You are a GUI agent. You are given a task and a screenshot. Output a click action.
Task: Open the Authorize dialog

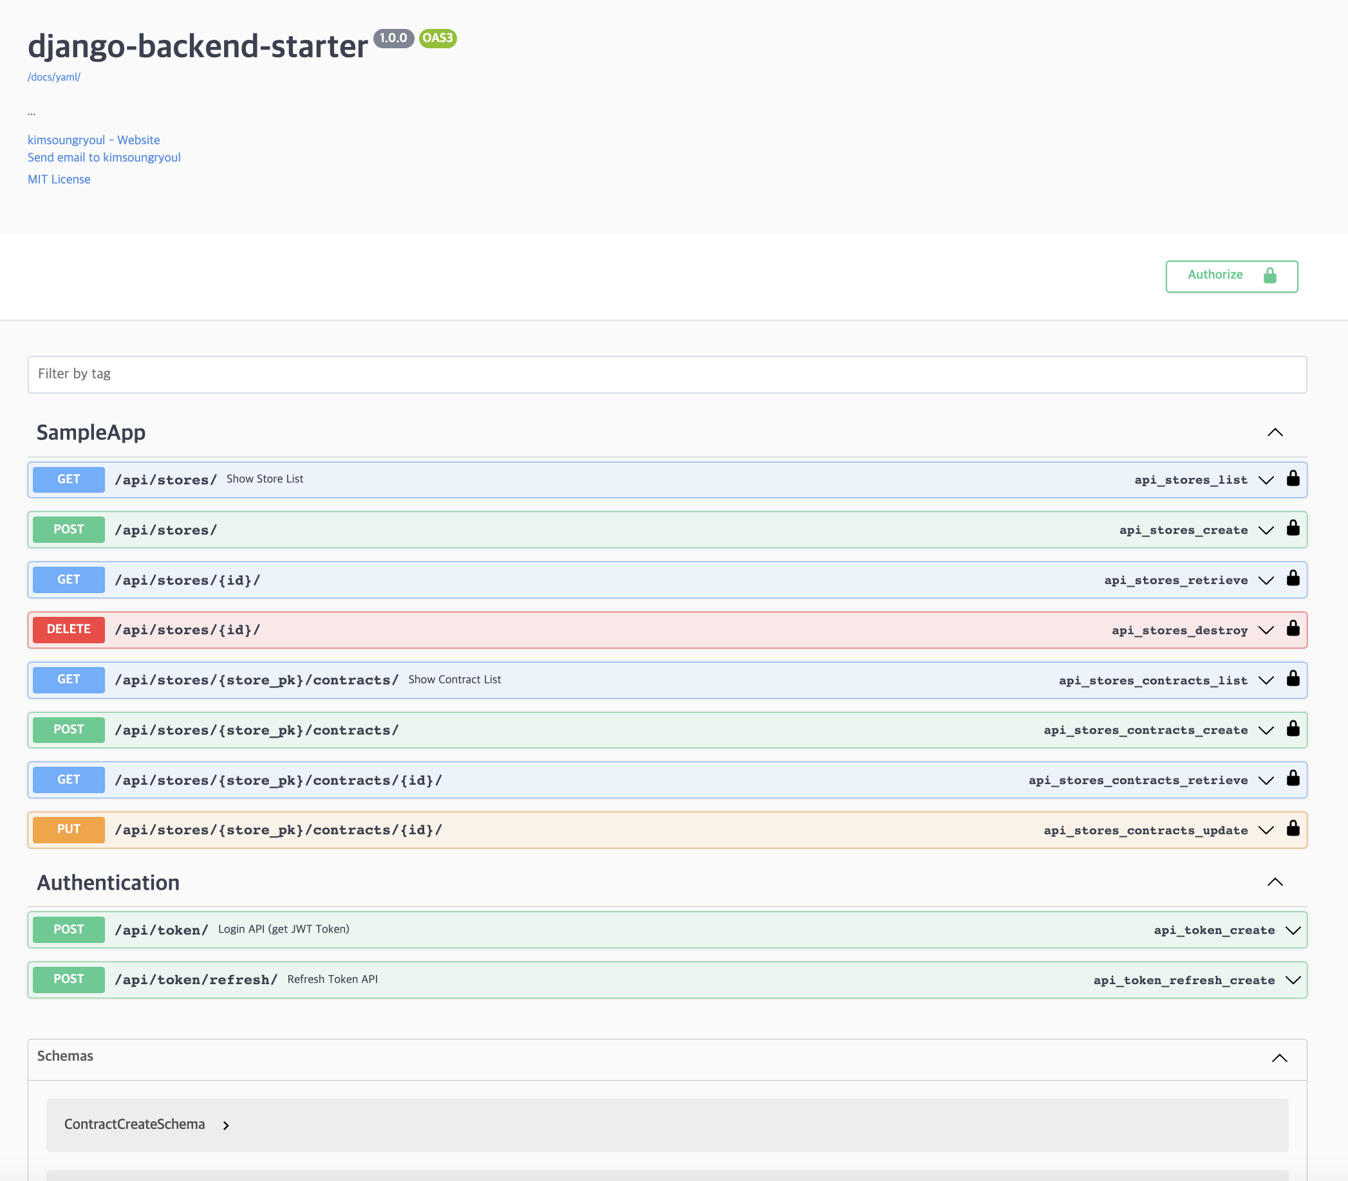1231,276
